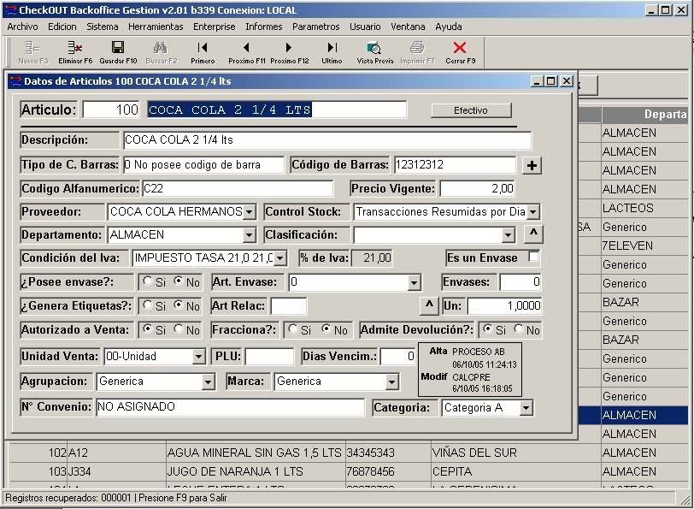Click the caret button next to Clasificación

[x=533, y=234]
